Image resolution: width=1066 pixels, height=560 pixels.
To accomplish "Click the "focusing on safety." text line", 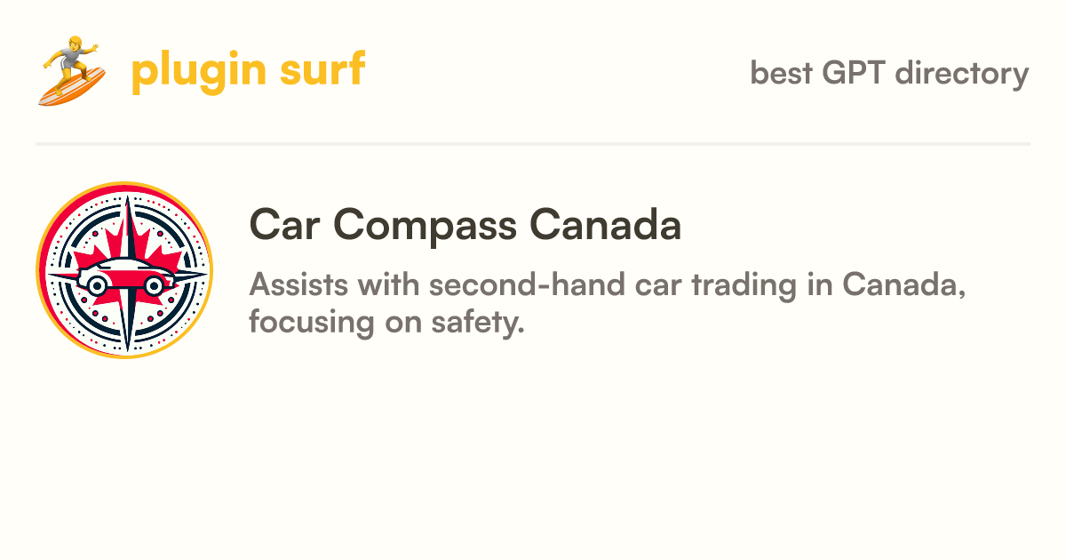I will coord(386,322).
